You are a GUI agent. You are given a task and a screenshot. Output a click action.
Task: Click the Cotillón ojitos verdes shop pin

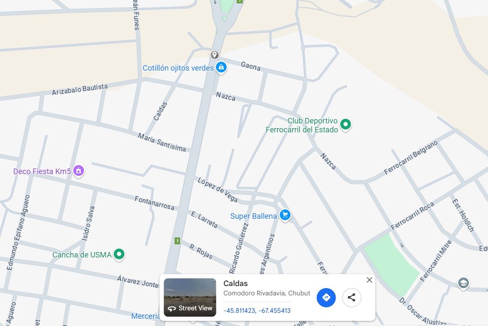pyautogui.click(x=221, y=67)
